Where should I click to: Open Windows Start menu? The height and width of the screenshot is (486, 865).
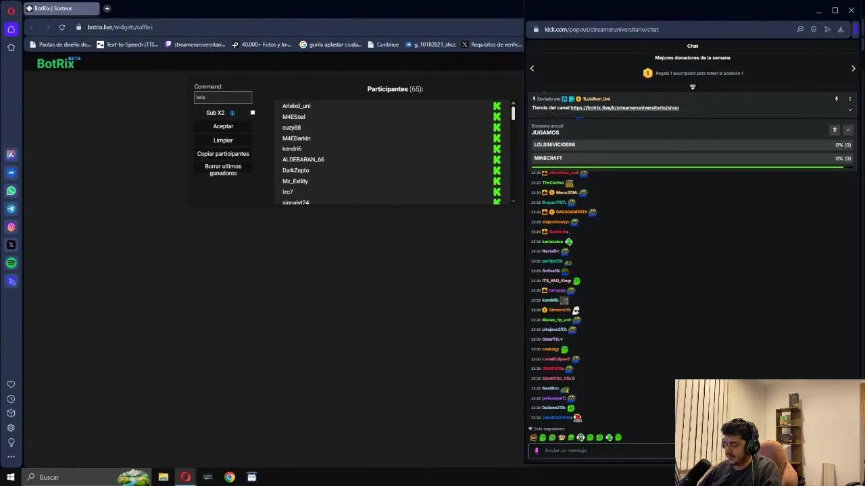10,477
